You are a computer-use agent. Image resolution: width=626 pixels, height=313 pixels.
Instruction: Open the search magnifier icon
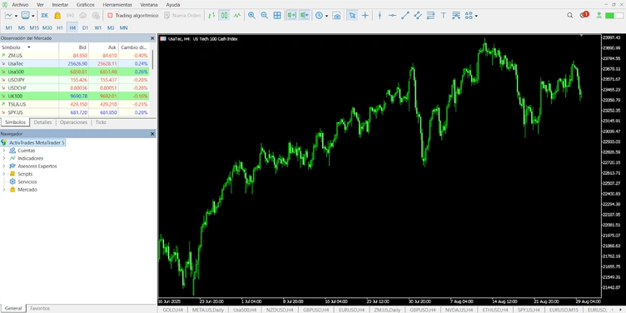tap(570, 15)
